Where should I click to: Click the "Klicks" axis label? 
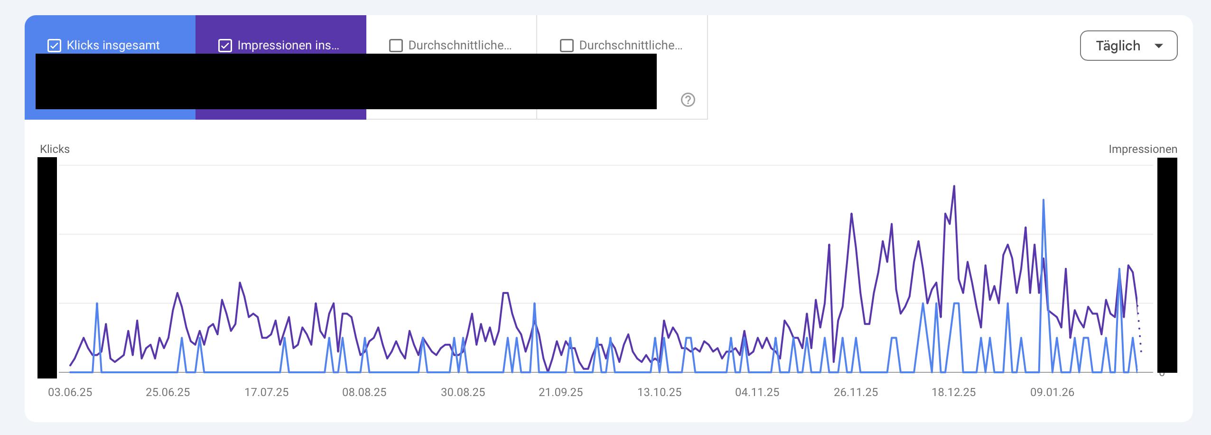[55, 149]
